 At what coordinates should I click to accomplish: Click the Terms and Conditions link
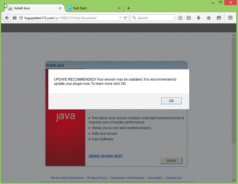coord(67,178)
